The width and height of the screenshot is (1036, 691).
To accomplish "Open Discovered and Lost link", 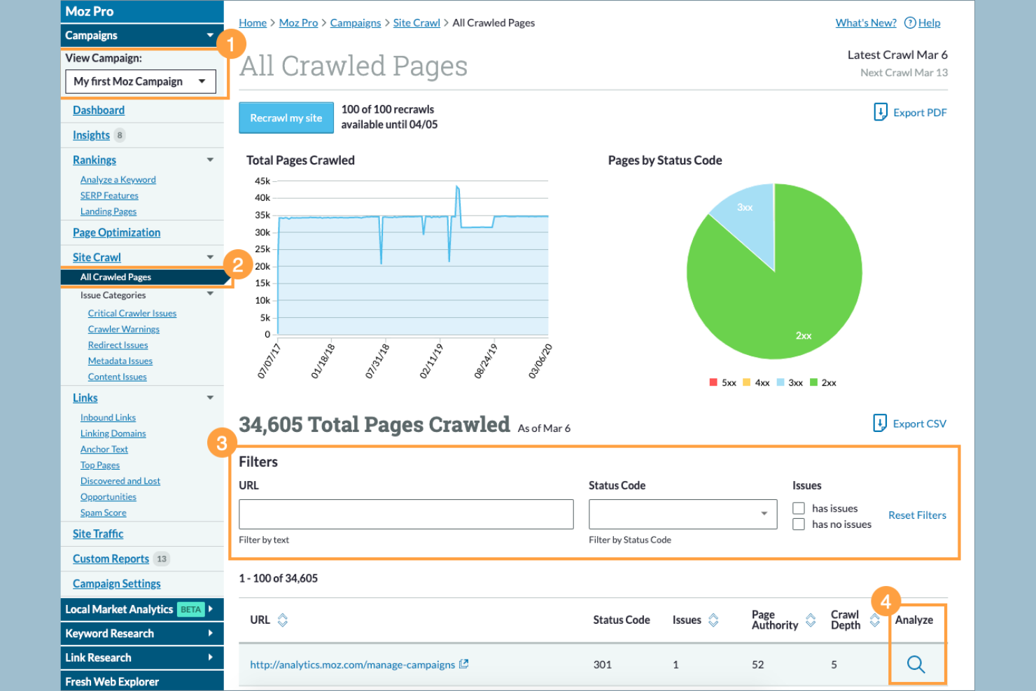I will point(120,481).
